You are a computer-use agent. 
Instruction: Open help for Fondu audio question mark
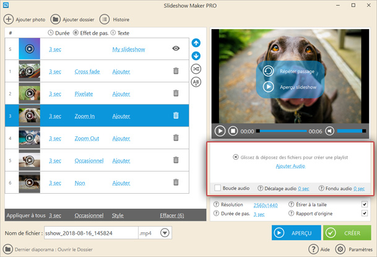click(x=321, y=188)
